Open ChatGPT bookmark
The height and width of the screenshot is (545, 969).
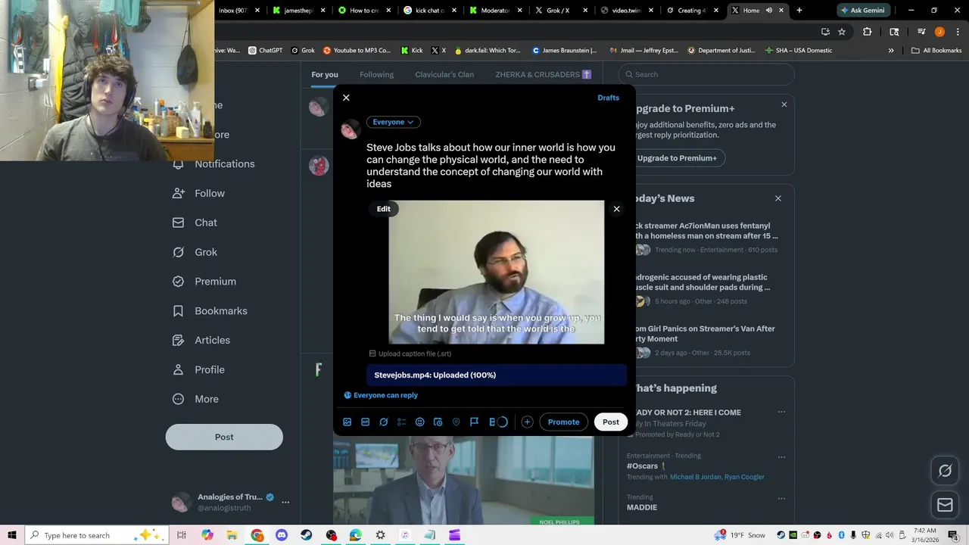click(265, 51)
